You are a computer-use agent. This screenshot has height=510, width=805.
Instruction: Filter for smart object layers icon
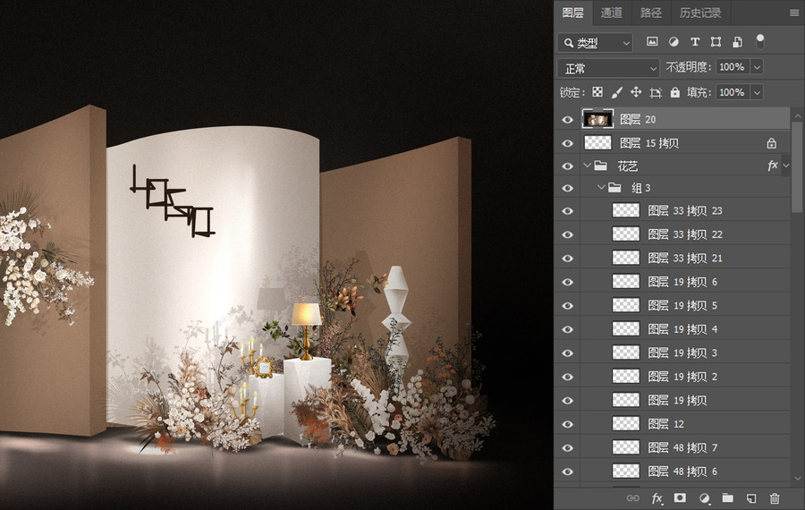pos(737,41)
